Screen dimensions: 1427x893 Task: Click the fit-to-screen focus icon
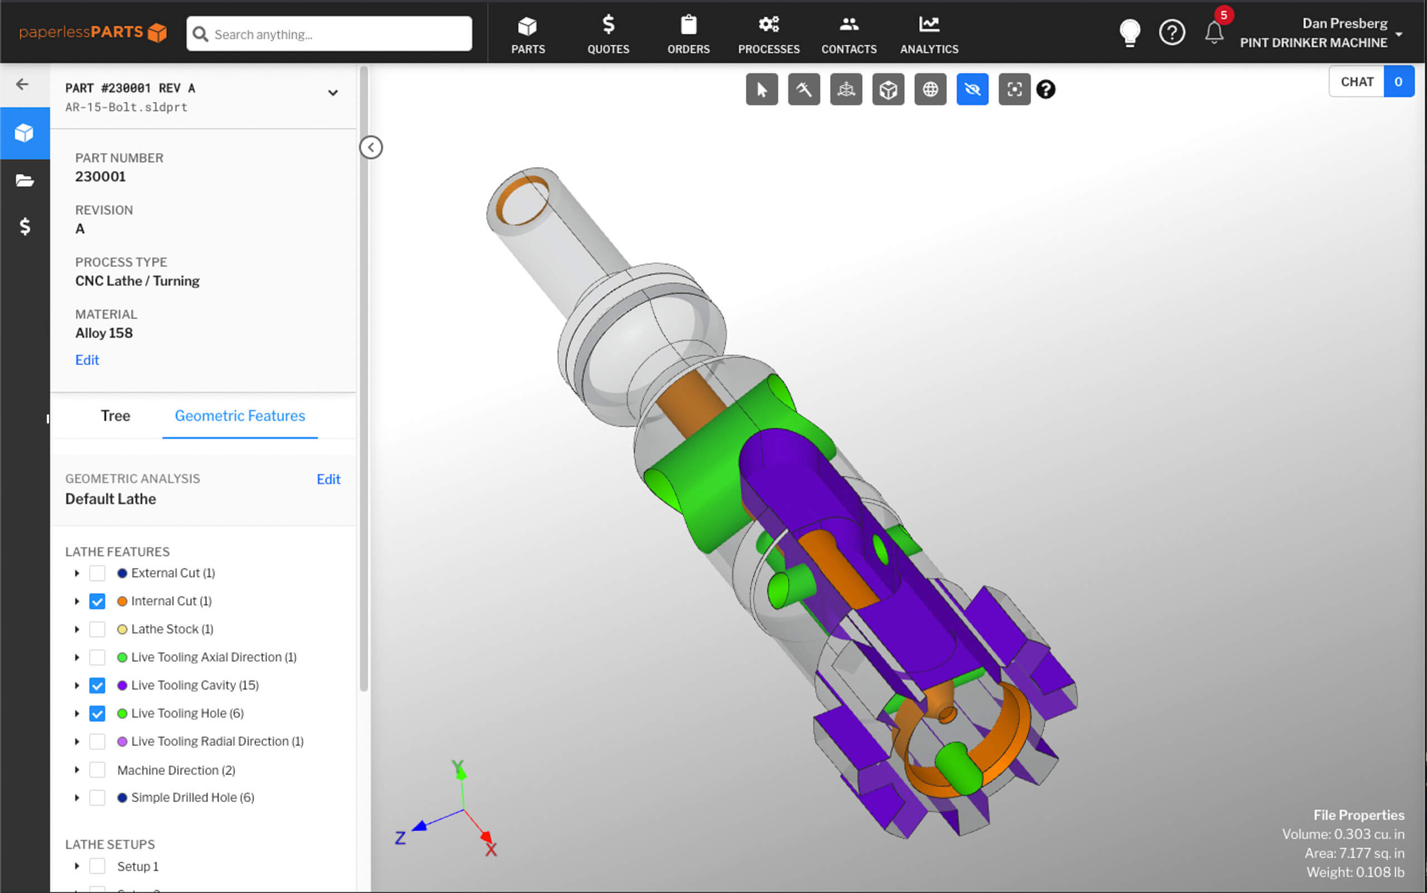click(x=1015, y=90)
